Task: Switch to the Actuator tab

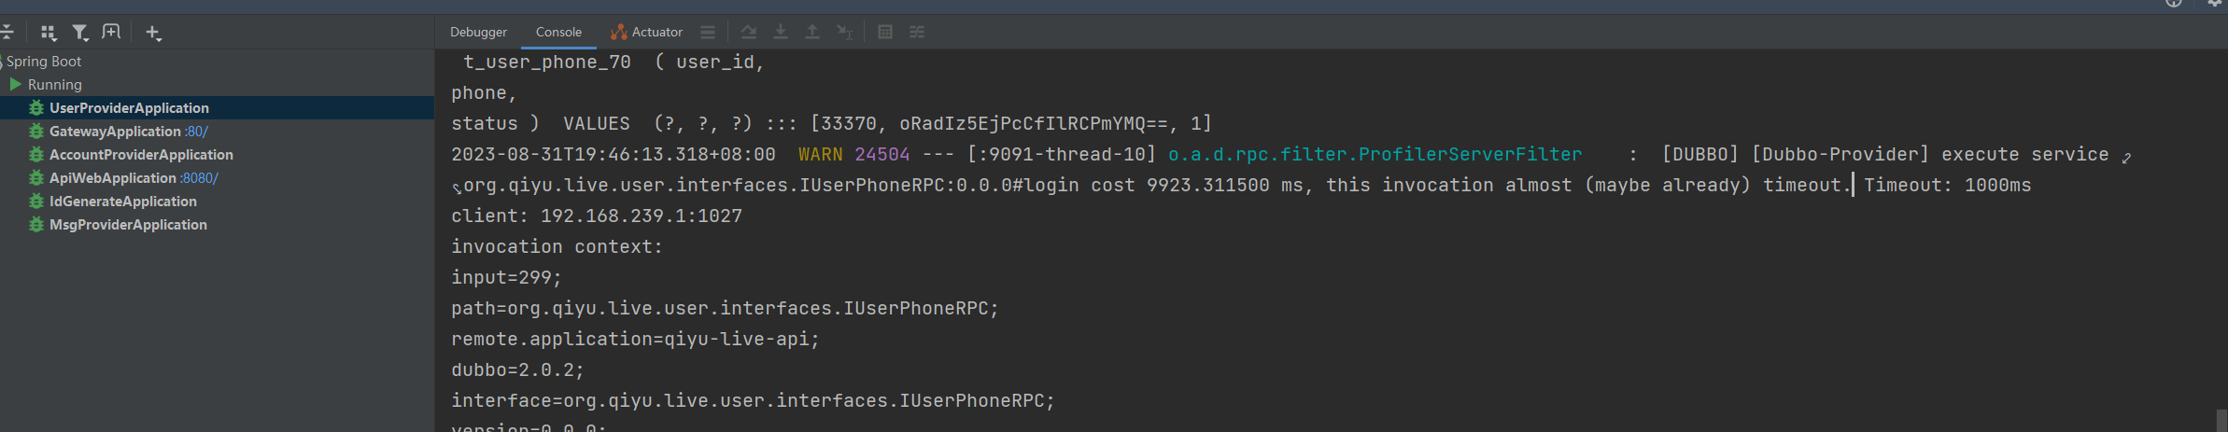Action: click(x=647, y=33)
